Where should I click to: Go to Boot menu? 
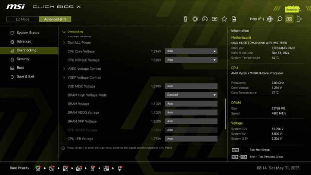coord(29,68)
